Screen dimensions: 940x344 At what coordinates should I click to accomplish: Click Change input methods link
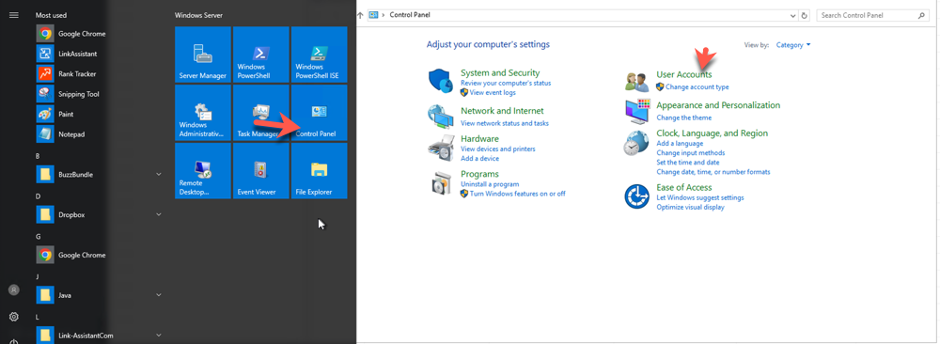pyautogui.click(x=691, y=153)
